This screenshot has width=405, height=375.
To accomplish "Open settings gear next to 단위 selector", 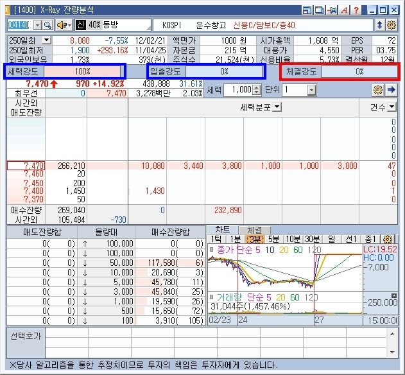I will [378, 90].
